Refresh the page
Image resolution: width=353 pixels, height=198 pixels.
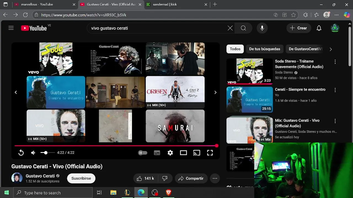[x=25, y=15]
